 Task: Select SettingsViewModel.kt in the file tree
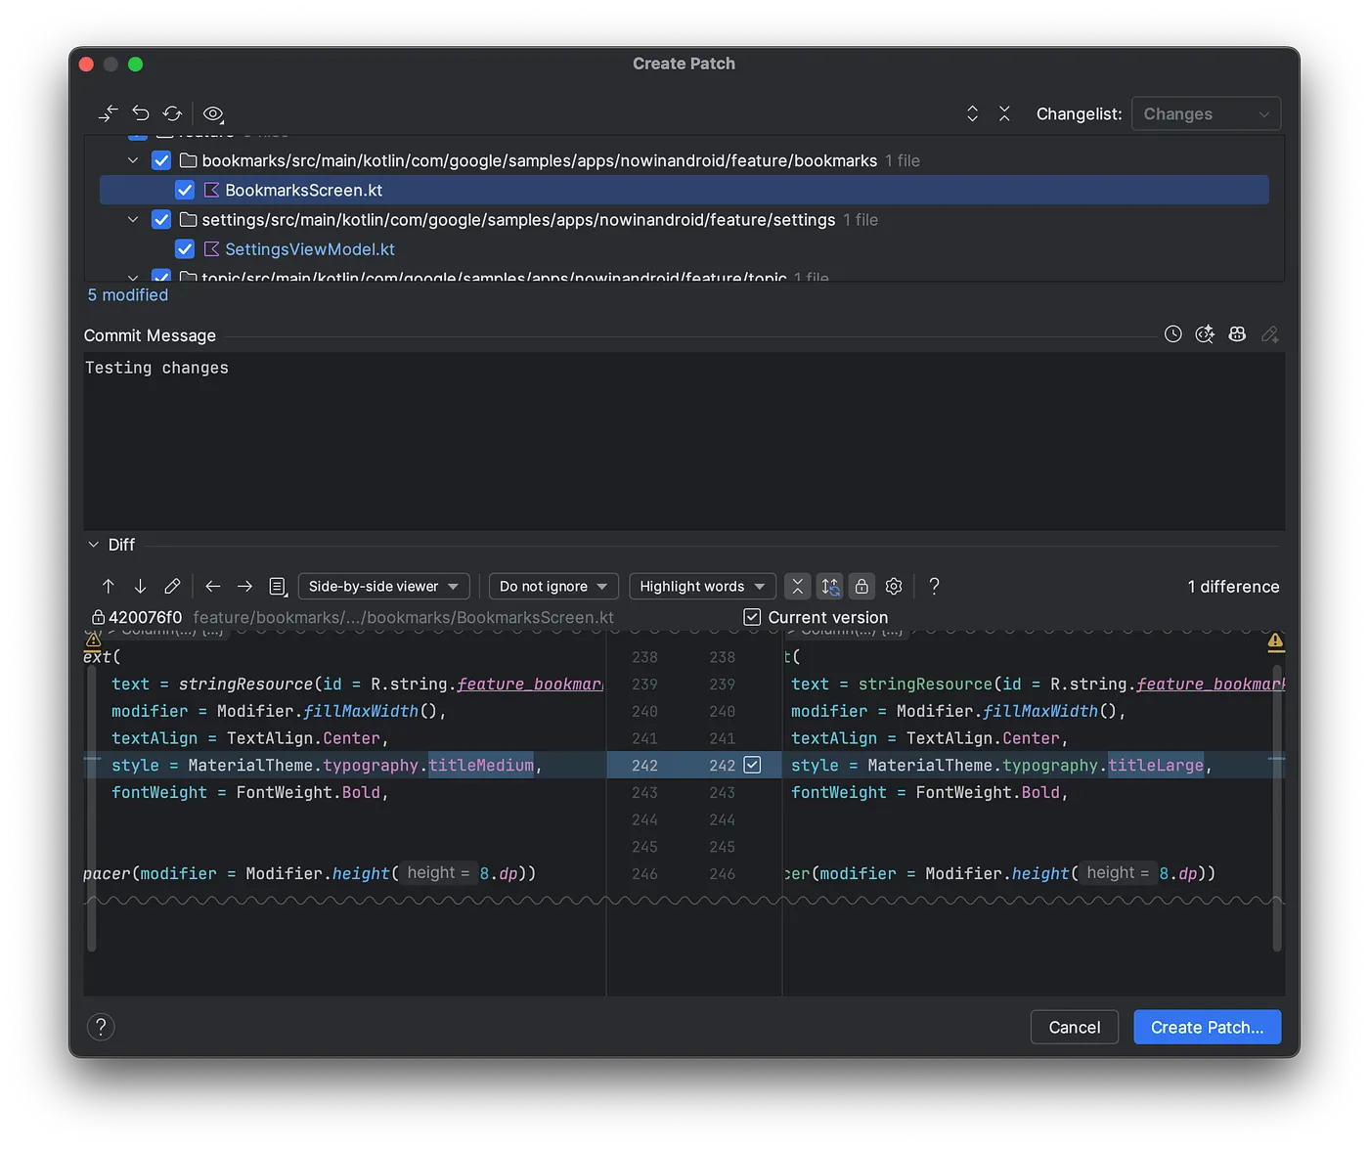click(x=310, y=249)
